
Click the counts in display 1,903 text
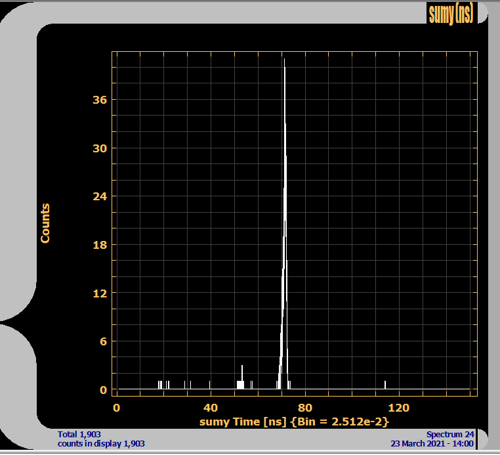coord(101,444)
